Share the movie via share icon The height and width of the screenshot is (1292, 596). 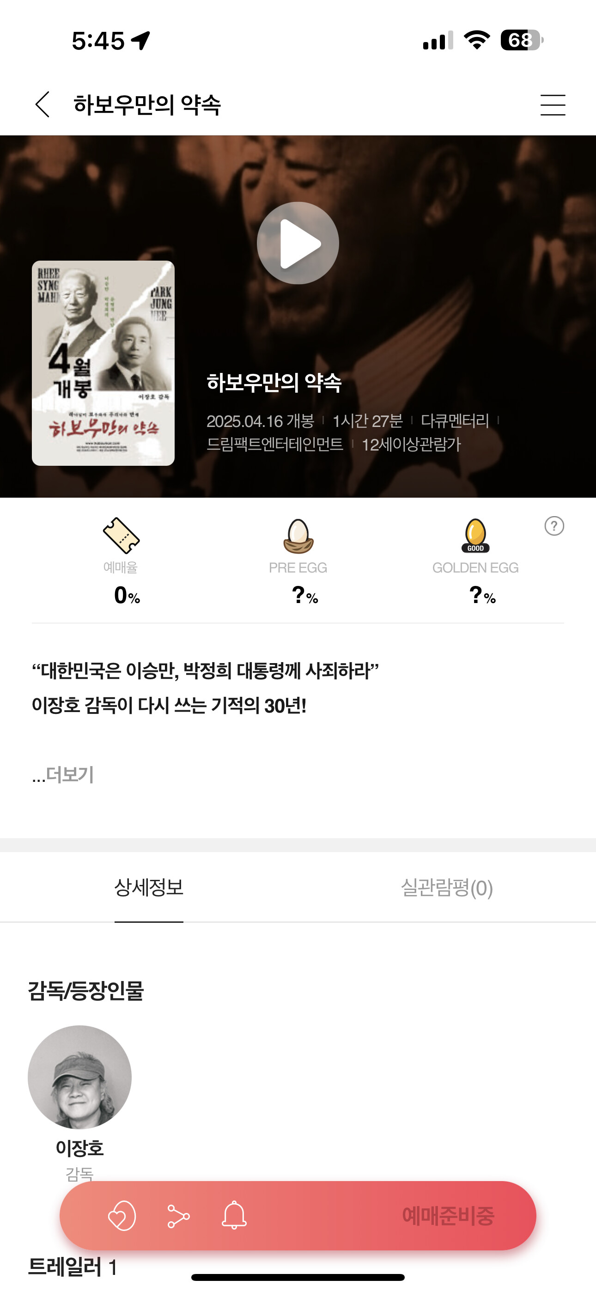click(x=178, y=1216)
